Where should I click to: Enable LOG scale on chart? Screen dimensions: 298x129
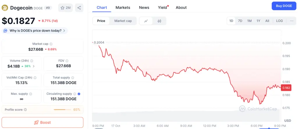click(x=279, y=21)
